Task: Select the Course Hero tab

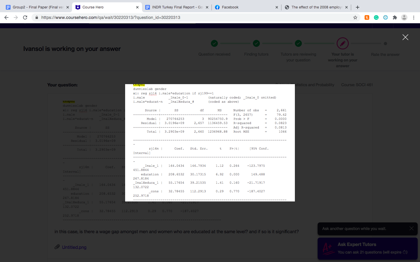Action: point(107,7)
